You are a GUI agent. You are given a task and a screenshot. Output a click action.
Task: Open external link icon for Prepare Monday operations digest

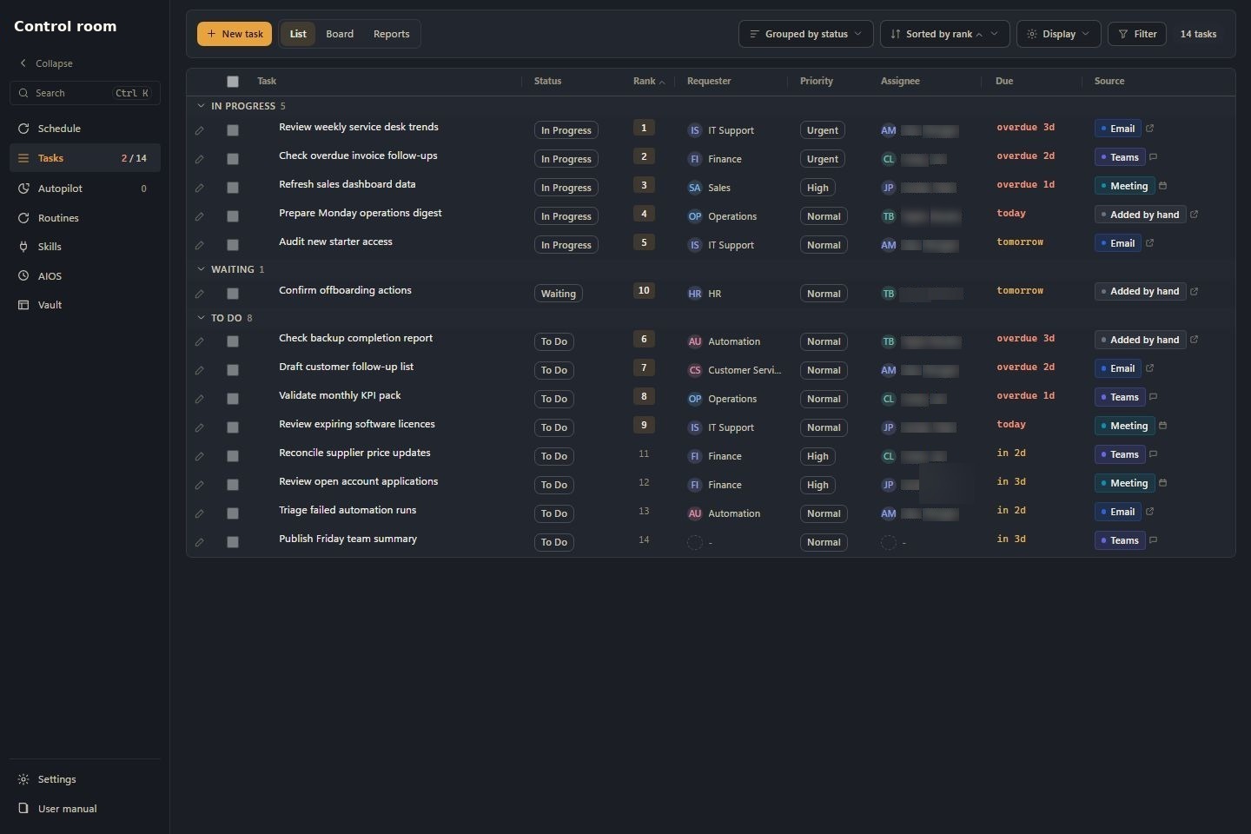coord(1194,215)
